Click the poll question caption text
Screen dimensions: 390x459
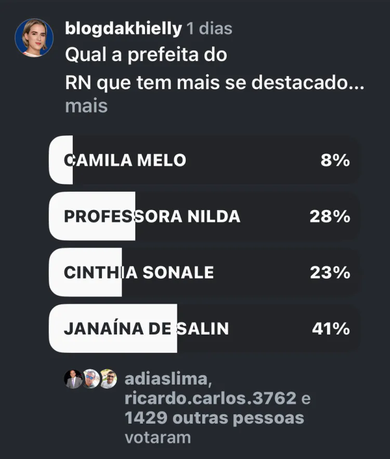click(214, 68)
